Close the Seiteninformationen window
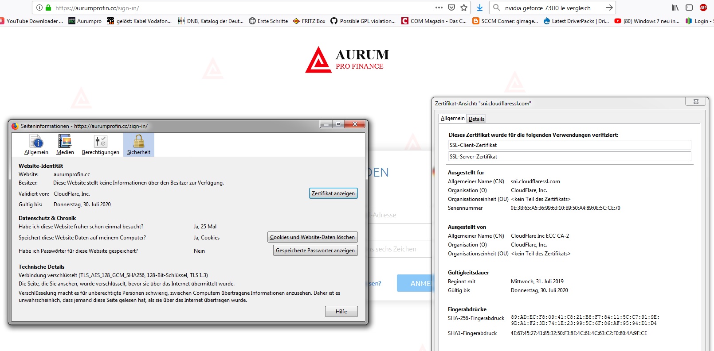The height and width of the screenshot is (351, 714). coord(355,124)
